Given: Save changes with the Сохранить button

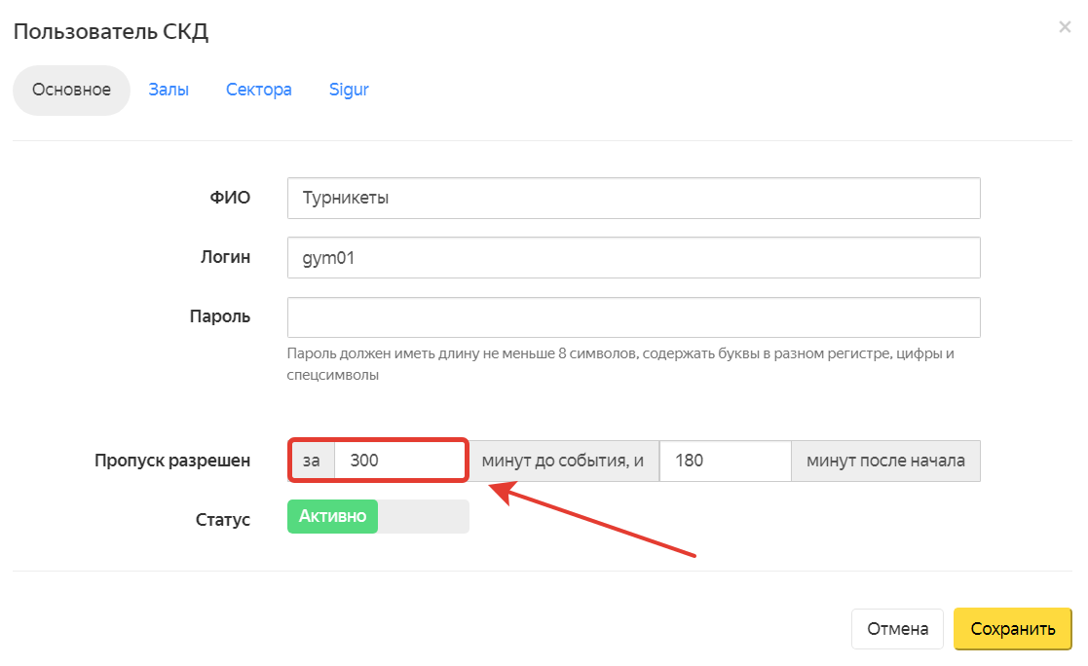Looking at the screenshot, I should click(1012, 629).
